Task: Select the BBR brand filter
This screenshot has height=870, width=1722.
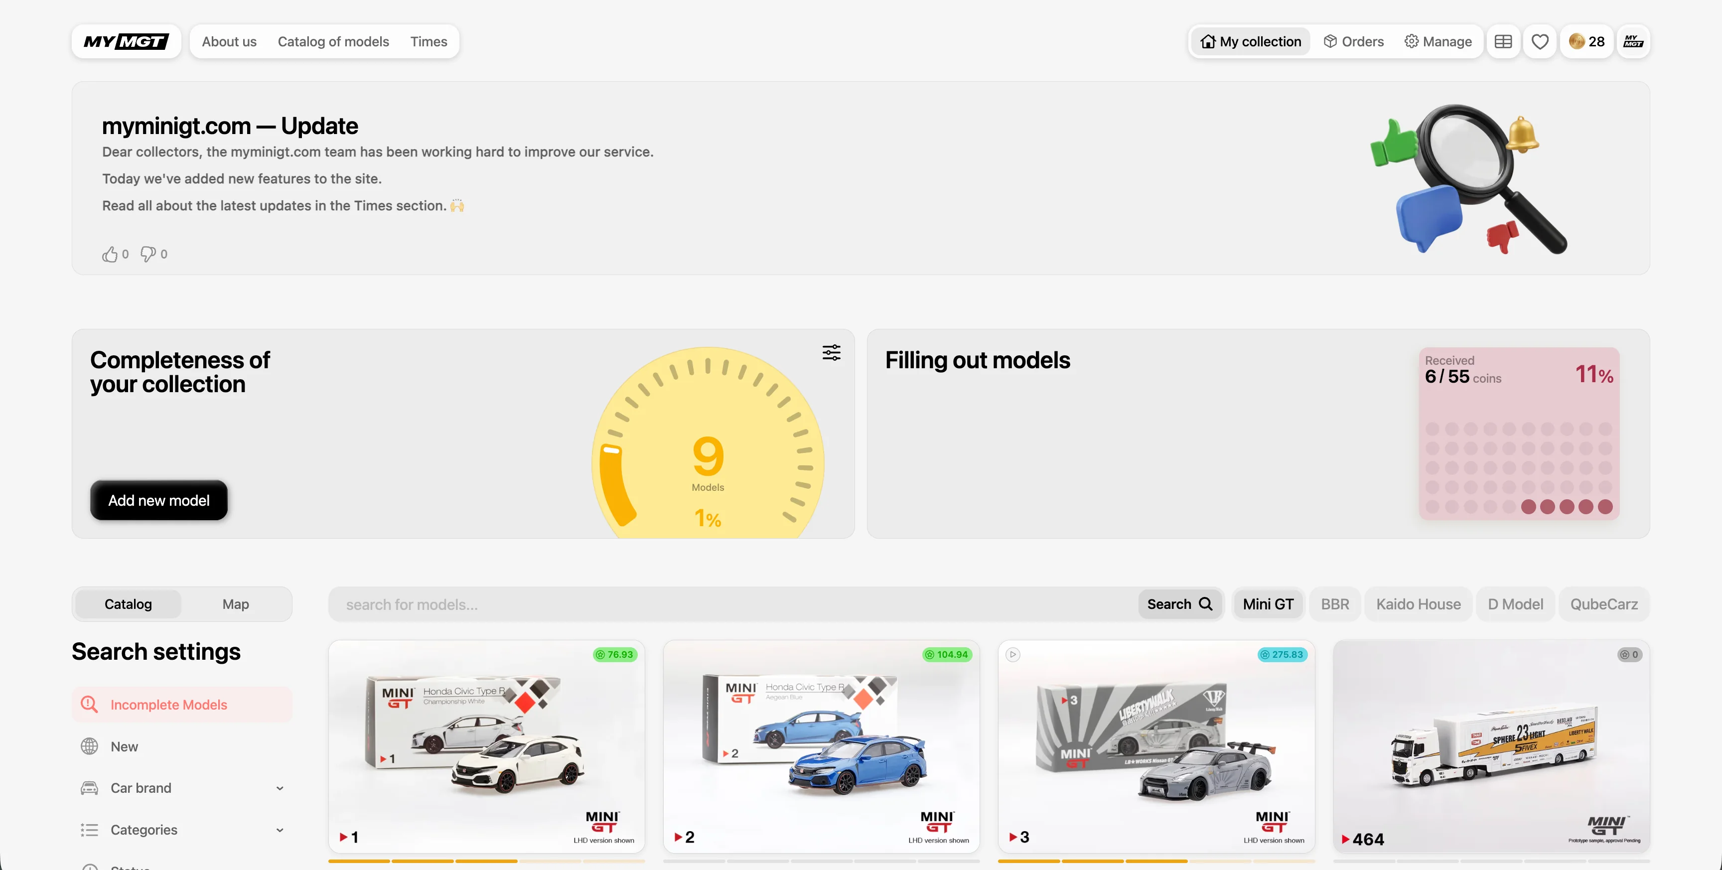Action: point(1335,604)
